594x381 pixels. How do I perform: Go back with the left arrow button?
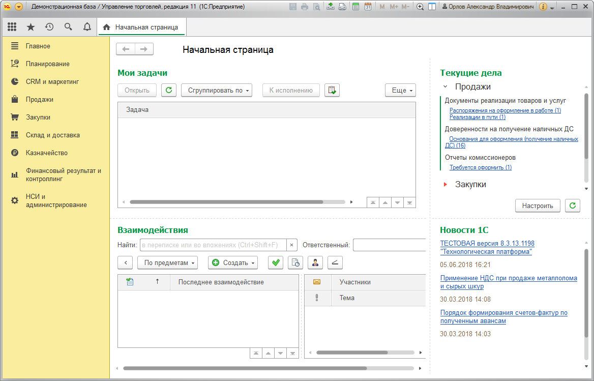coord(126,49)
